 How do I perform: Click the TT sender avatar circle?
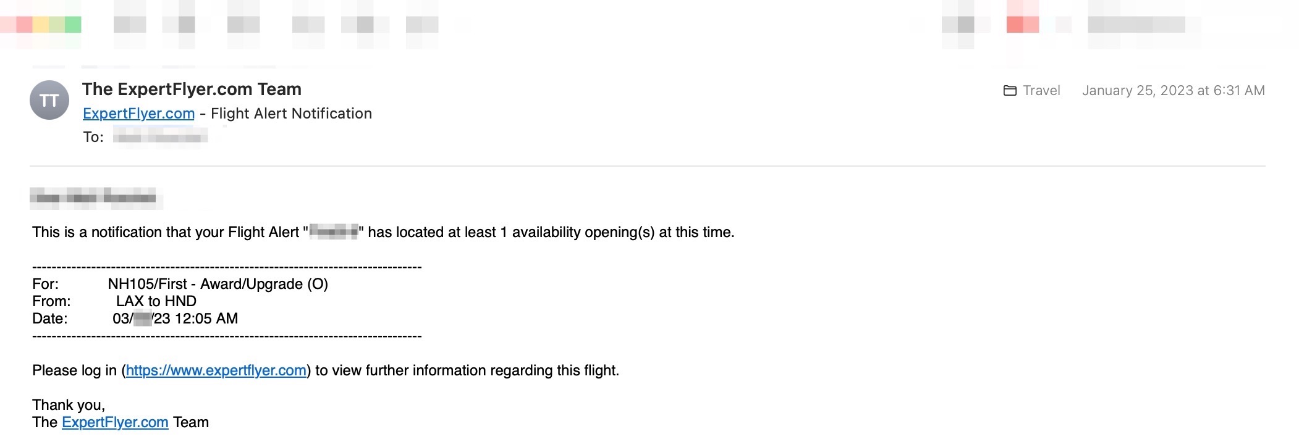coord(49,100)
